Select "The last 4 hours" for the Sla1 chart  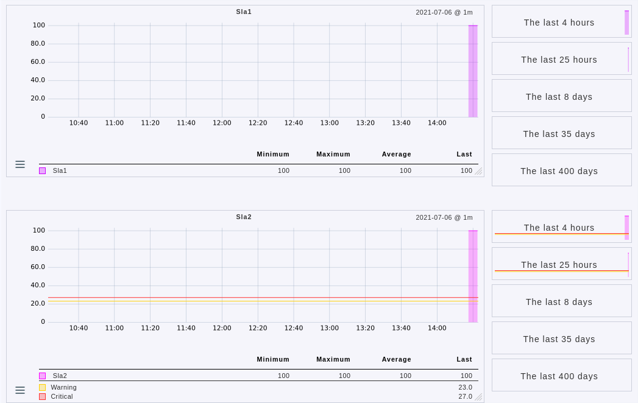559,22
